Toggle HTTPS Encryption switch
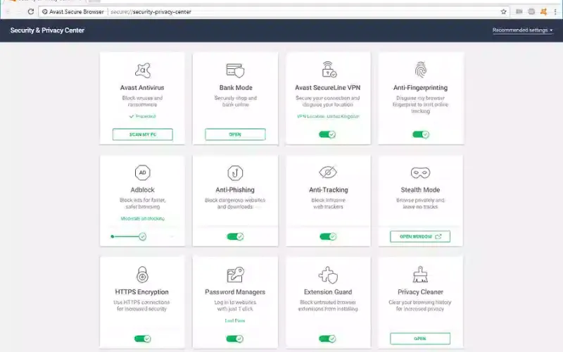563x352 pixels. tap(143, 339)
